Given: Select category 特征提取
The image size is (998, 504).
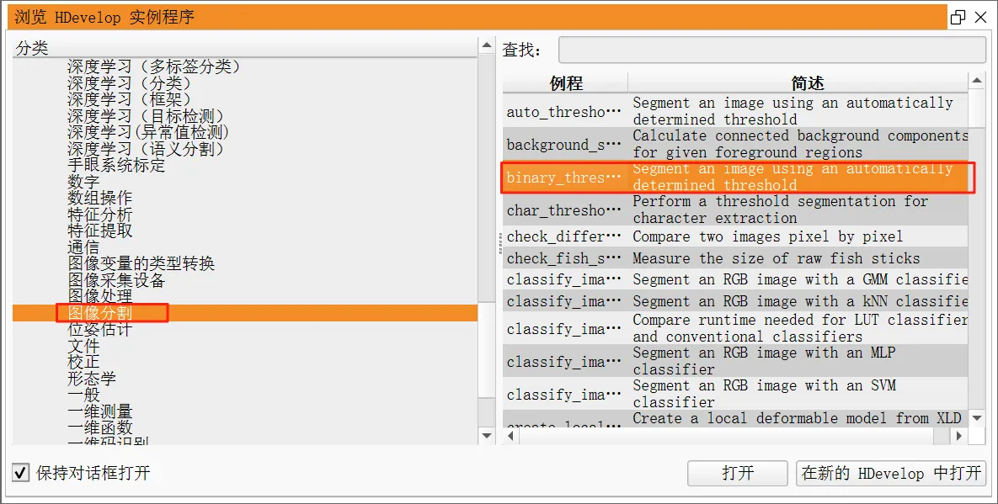Looking at the screenshot, I should click(100, 231).
